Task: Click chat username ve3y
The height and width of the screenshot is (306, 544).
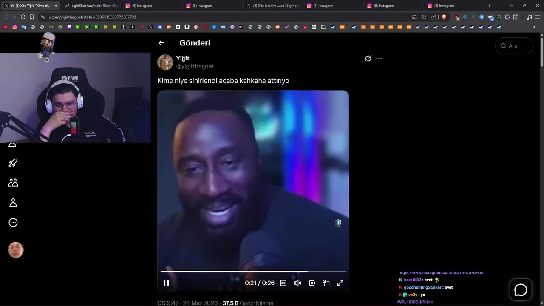Action: pyautogui.click(x=413, y=295)
